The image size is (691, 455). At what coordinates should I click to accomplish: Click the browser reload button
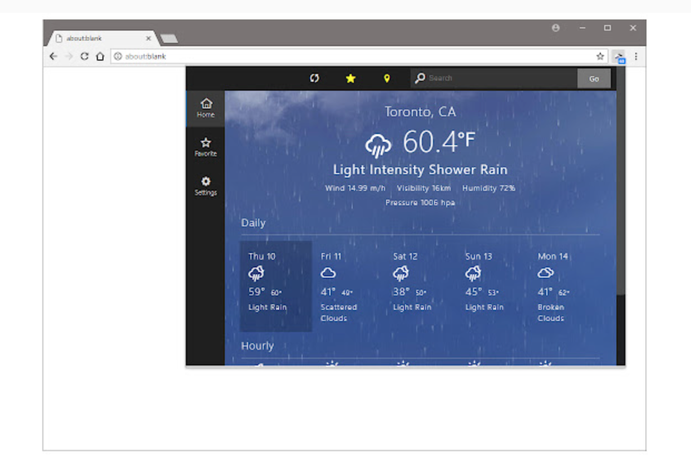click(x=85, y=56)
